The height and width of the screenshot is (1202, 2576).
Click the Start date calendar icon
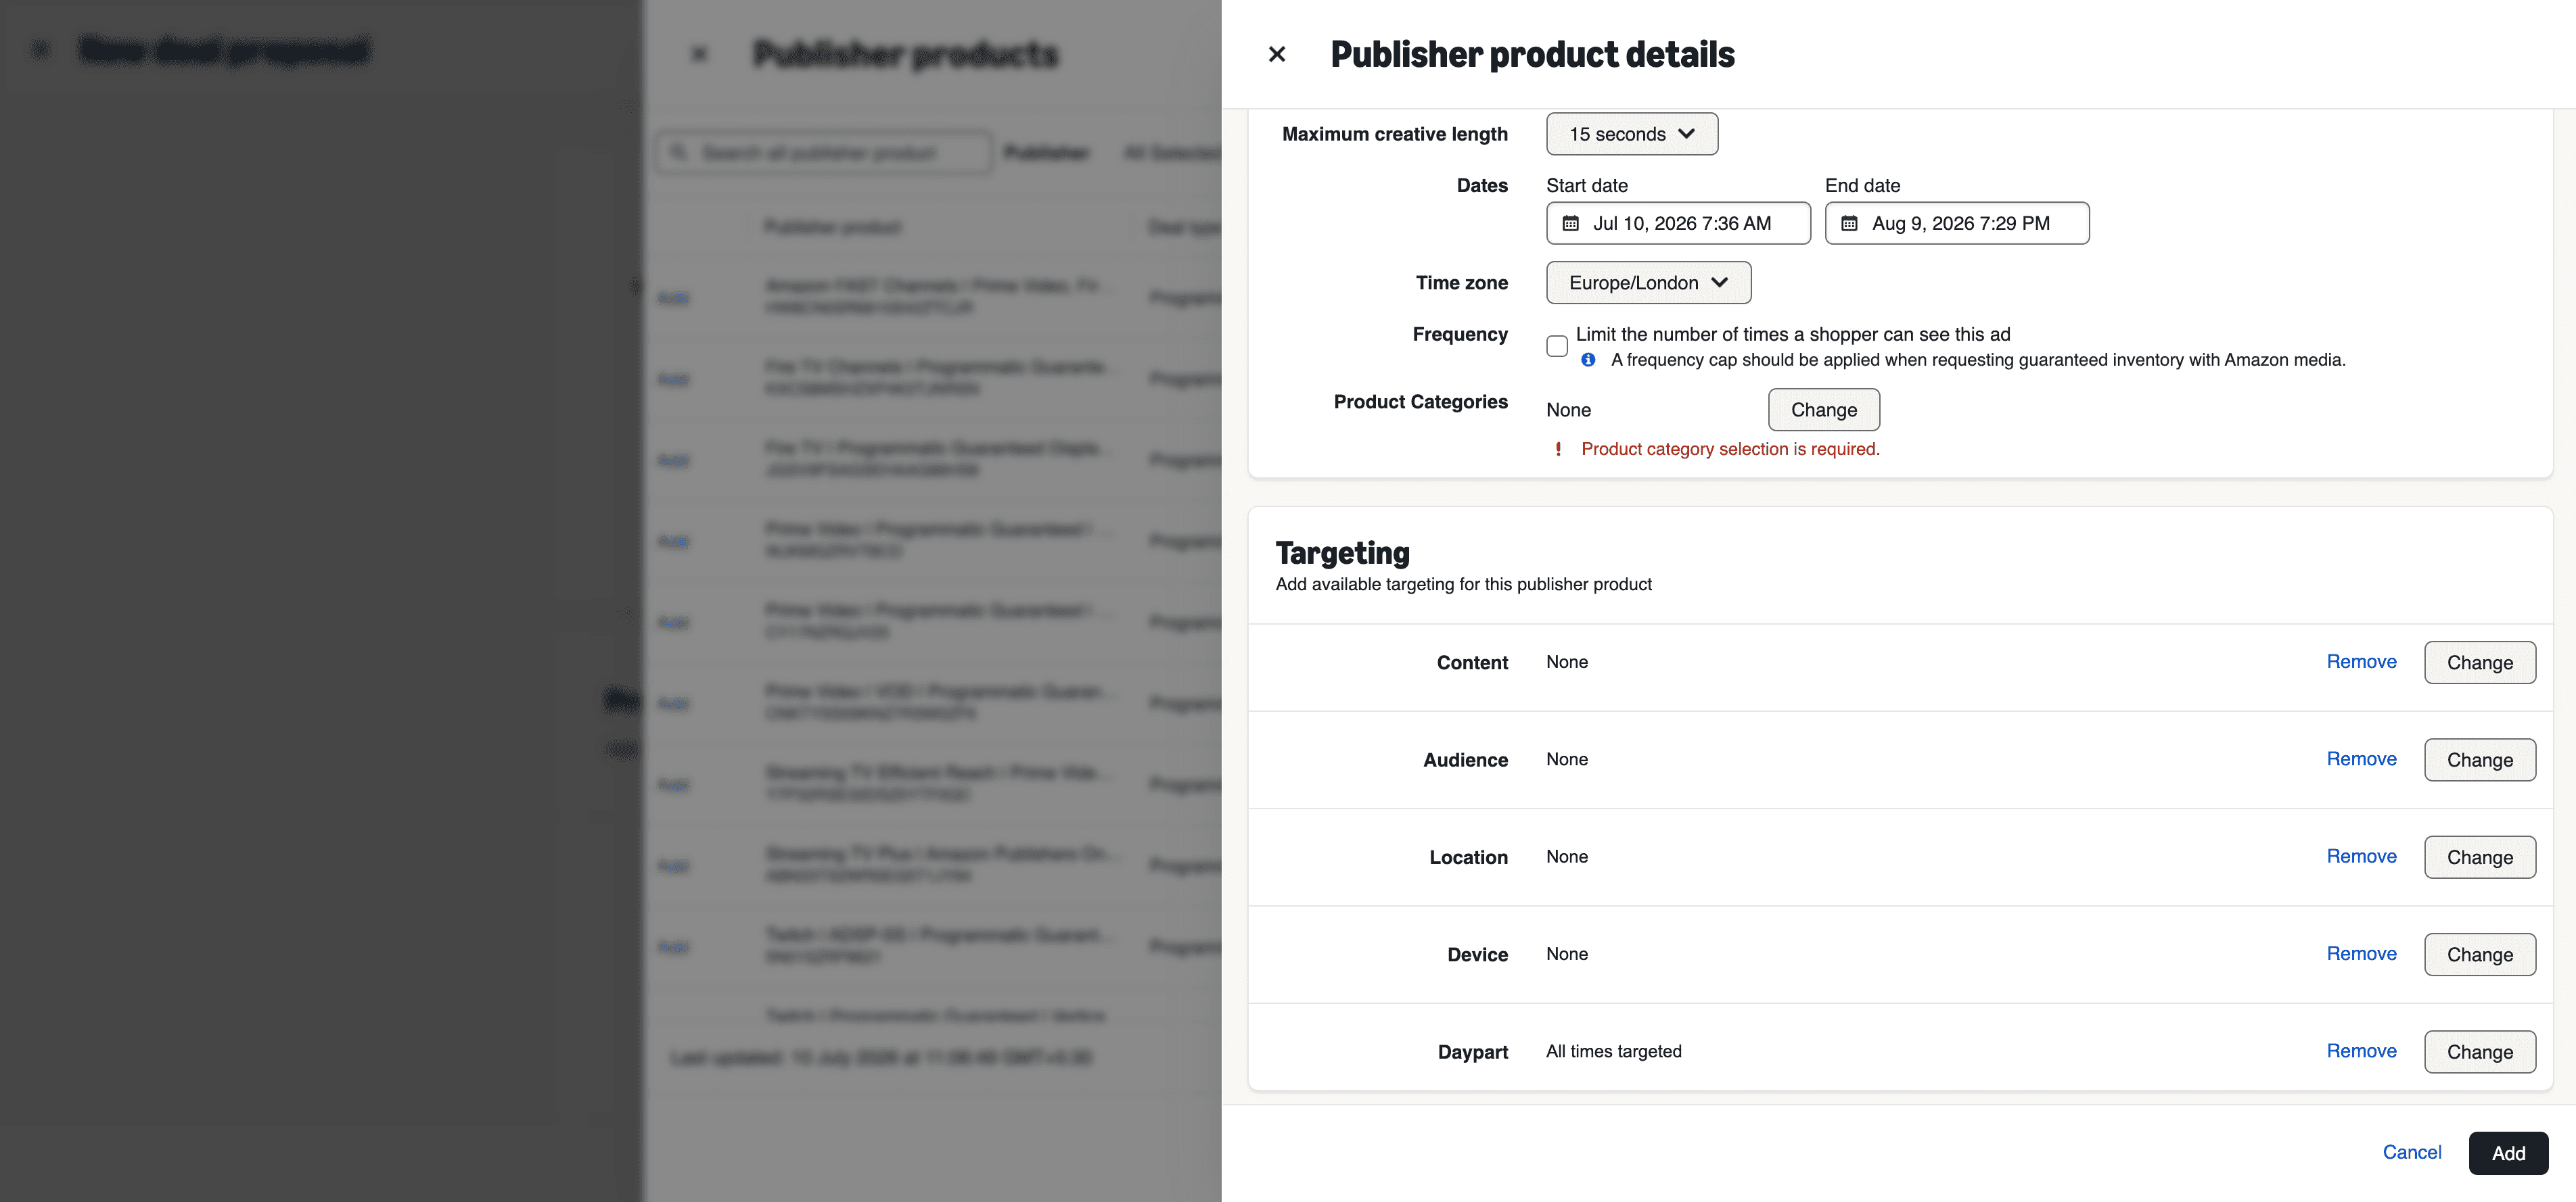(x=1571, y=224)
